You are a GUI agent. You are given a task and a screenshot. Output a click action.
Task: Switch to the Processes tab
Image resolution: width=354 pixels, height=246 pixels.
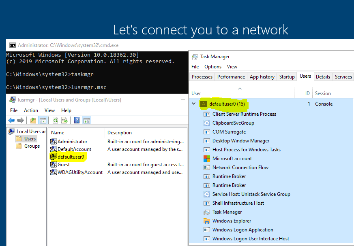[202, 77]
